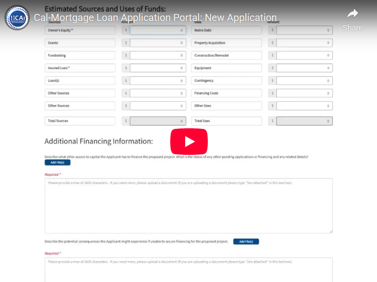Click the Insured Loan amount field
The width and height of the screenshot is (377, 282).
tap(158, 68)
